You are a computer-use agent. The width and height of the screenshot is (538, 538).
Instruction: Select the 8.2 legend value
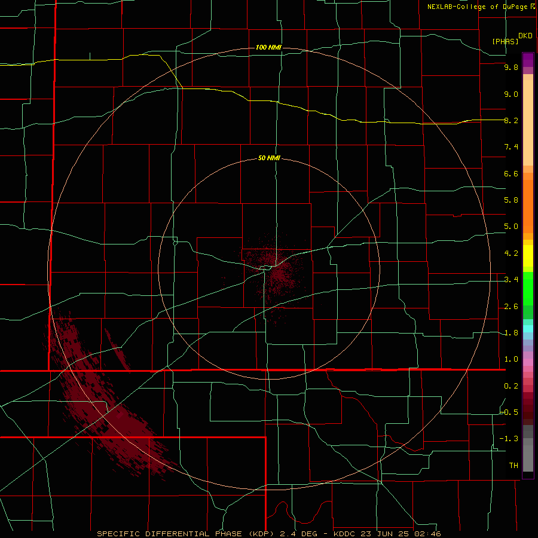(511, 120)
